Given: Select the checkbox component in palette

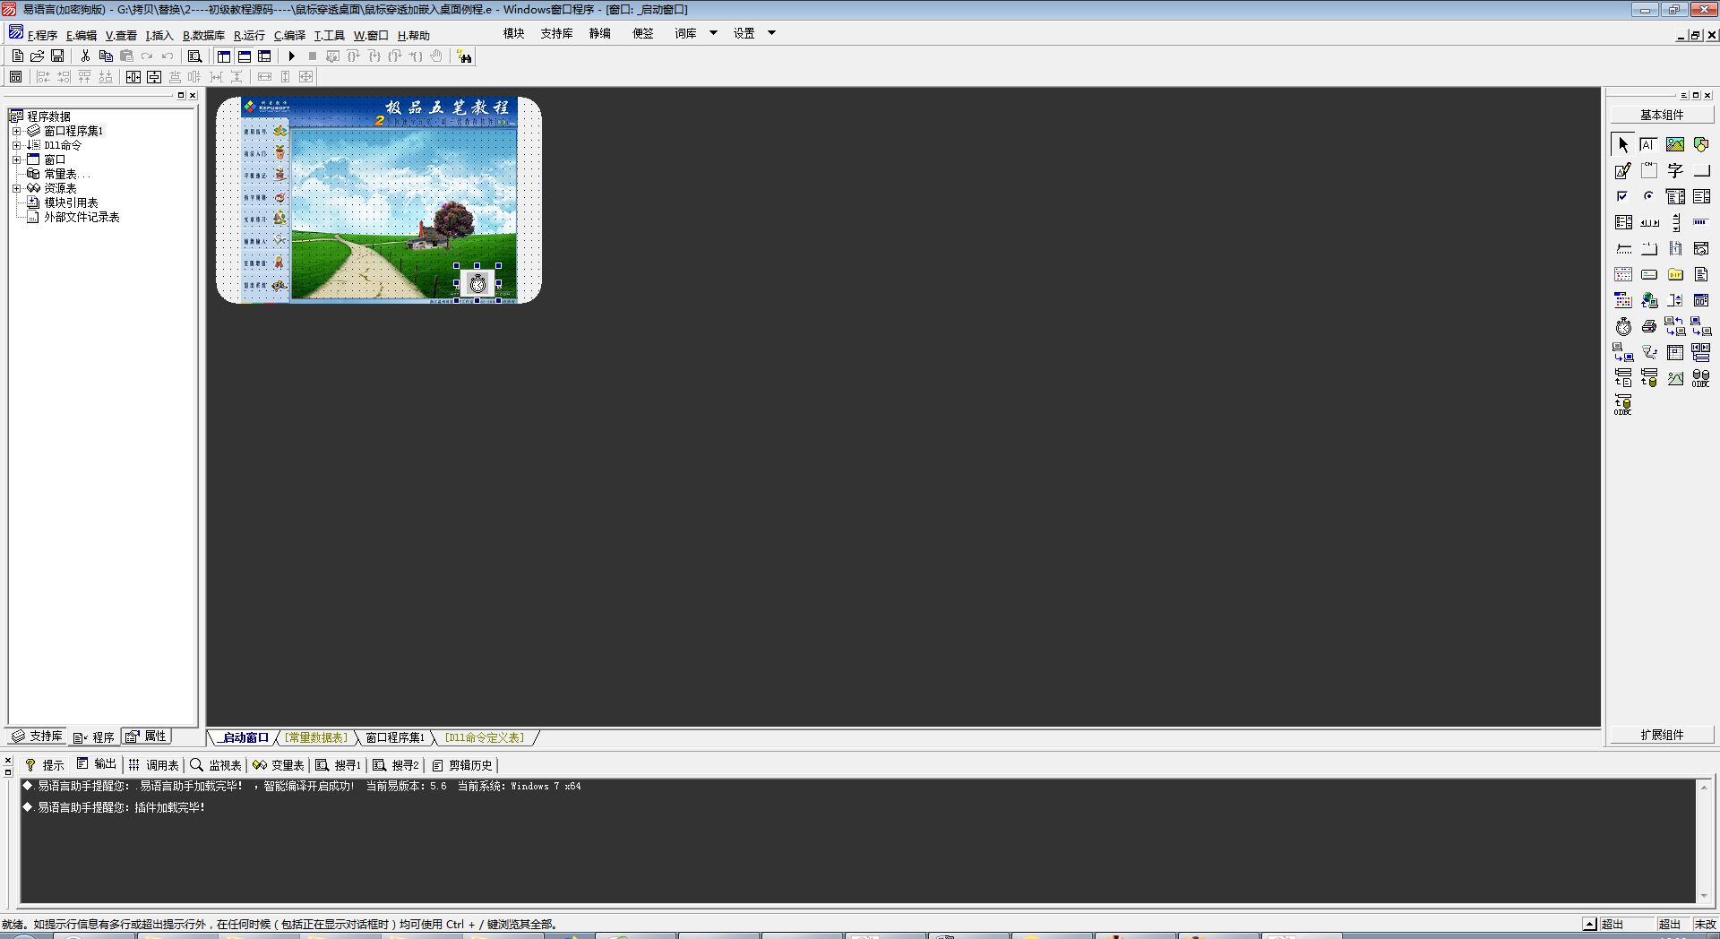Looking at the screenshot, I should tap(1622, 196).
